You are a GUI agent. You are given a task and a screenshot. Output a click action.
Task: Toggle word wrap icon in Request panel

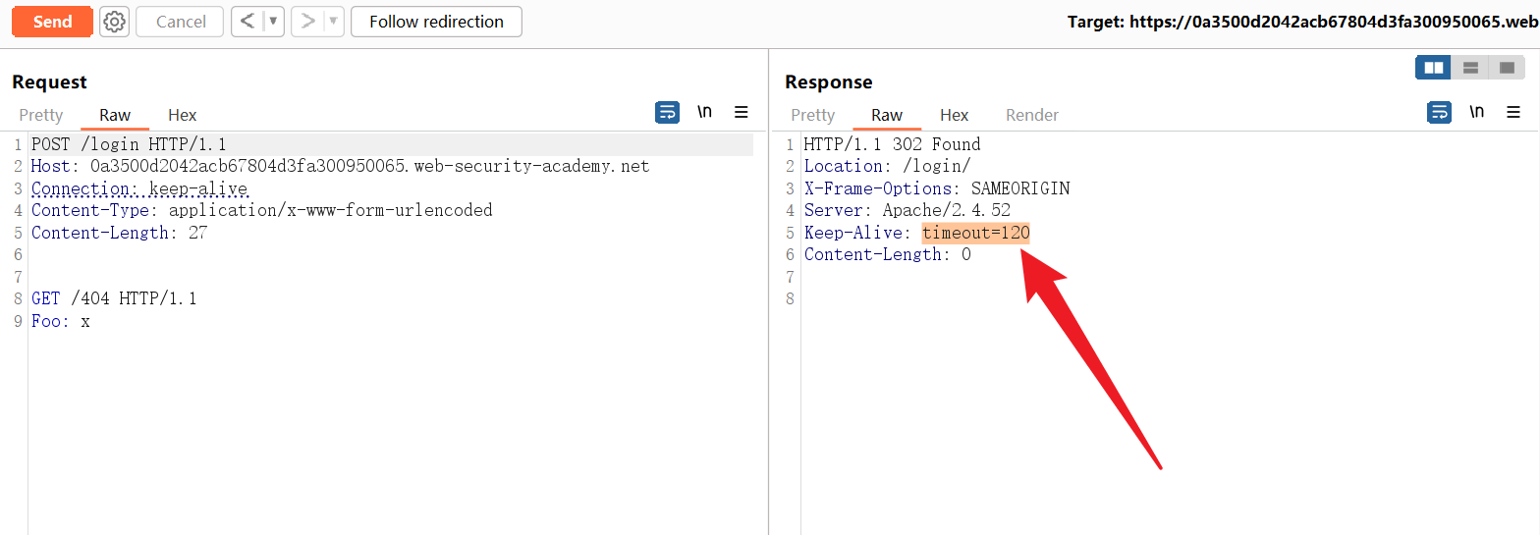tap(667, 113)
